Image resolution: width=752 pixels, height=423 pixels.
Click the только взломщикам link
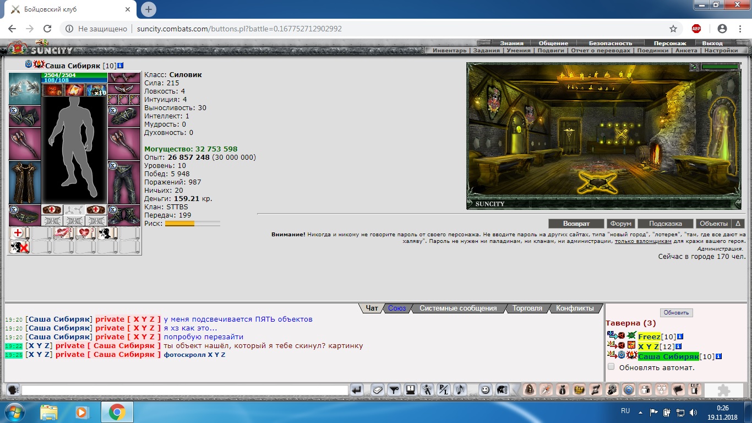point(643,241)
